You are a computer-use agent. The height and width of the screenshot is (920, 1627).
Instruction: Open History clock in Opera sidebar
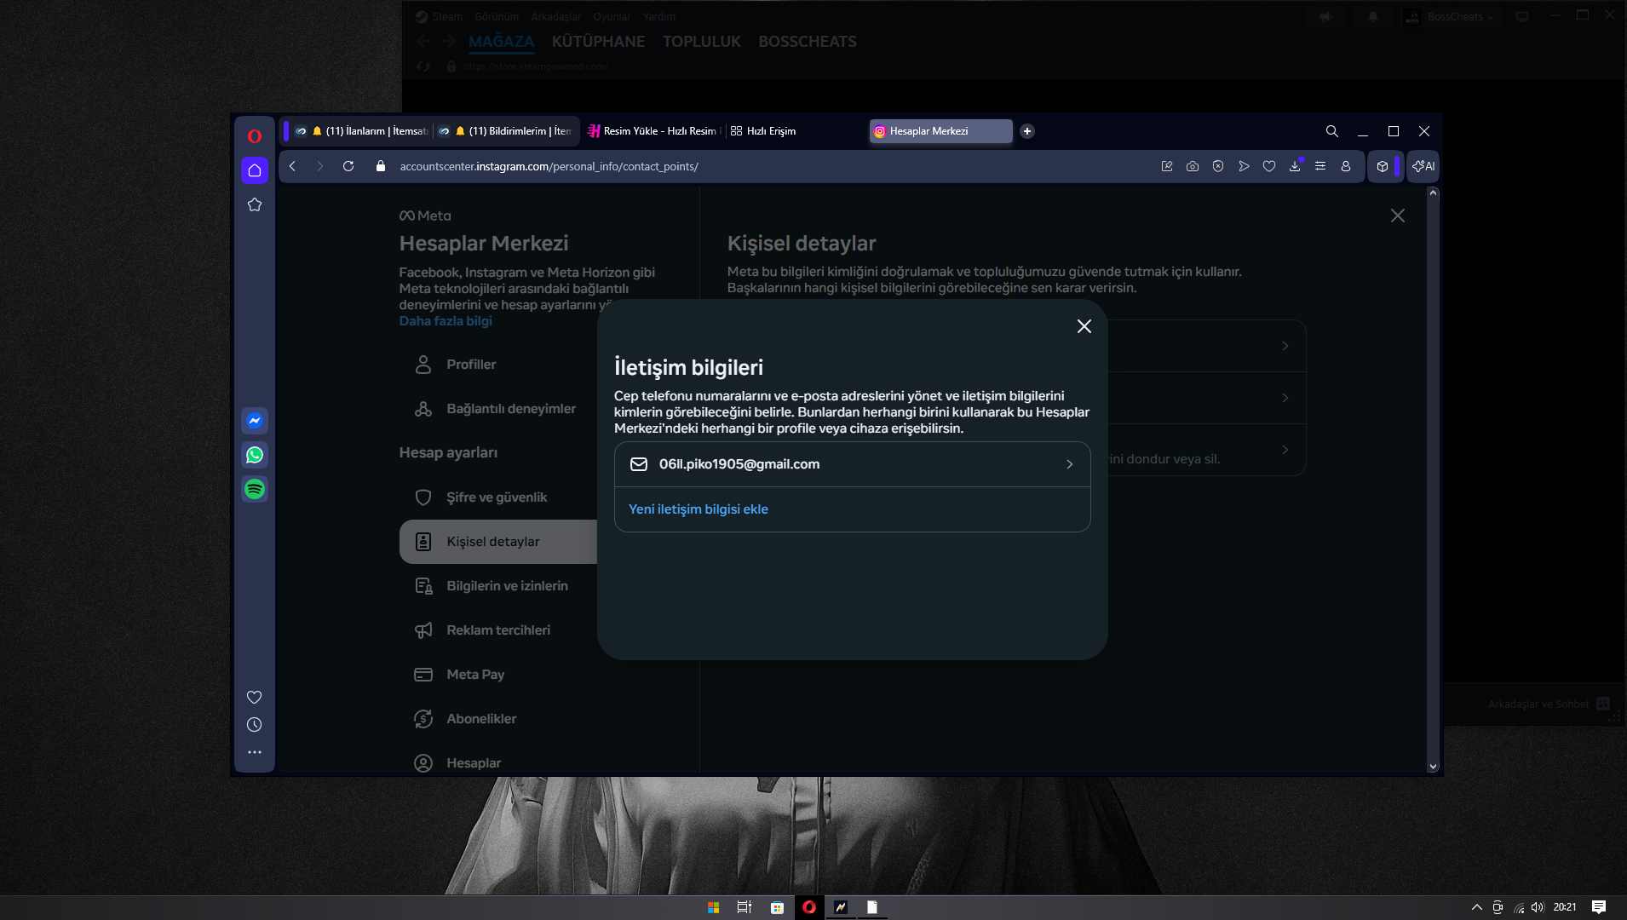pos(255,725)
